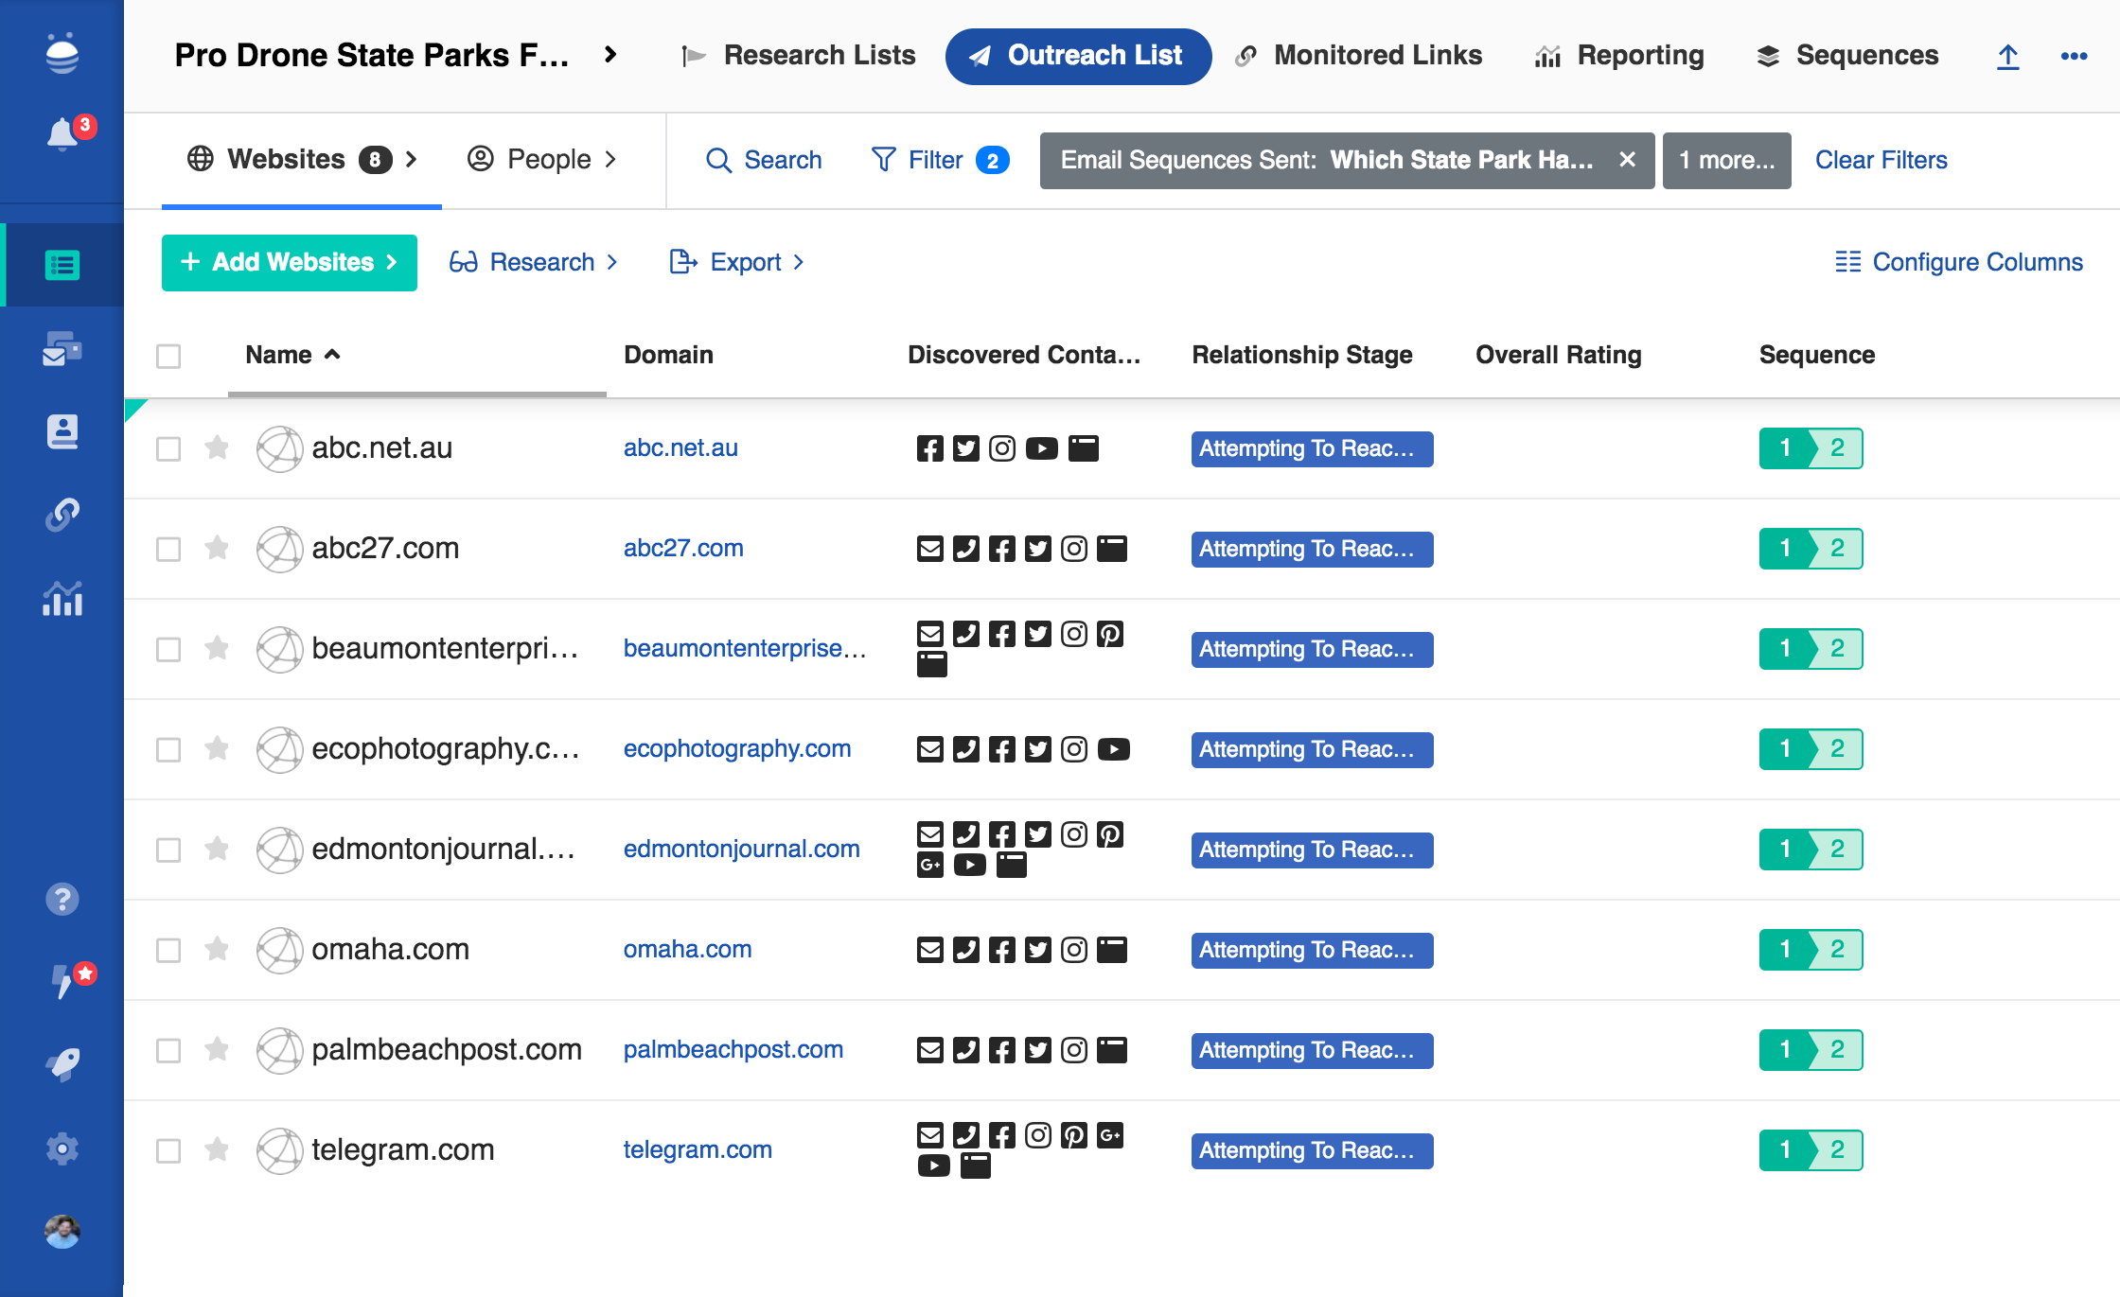Click the Clear Filters link
This screenshot has height=1297, width=2120.
tap(1881, 160)
